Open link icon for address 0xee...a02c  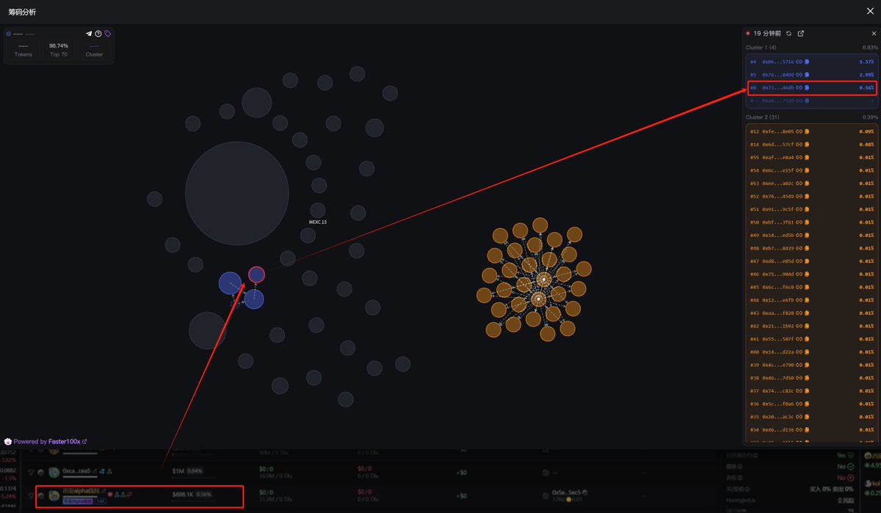pos(799,183)
